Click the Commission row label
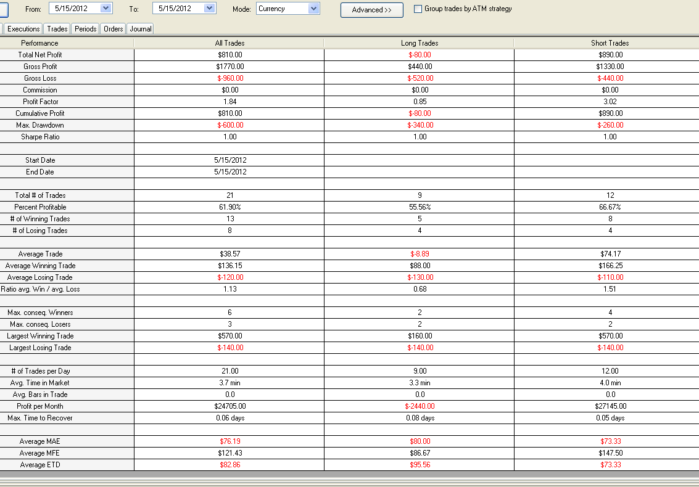This screenshot has height=487, width=699. pyautogui.click(x=40, y=90)
